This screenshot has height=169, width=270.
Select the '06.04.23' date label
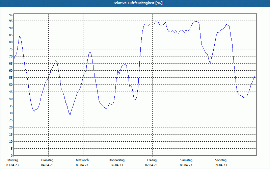pyautogui.click(x=117, y=165)
